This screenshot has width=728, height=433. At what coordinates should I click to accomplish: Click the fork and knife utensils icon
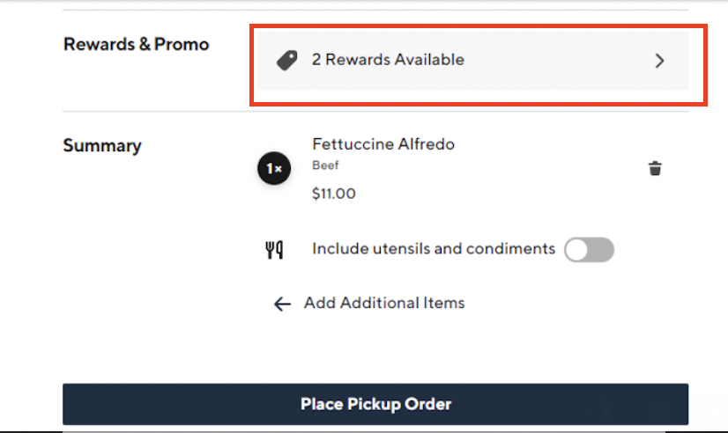coord(274,250)
